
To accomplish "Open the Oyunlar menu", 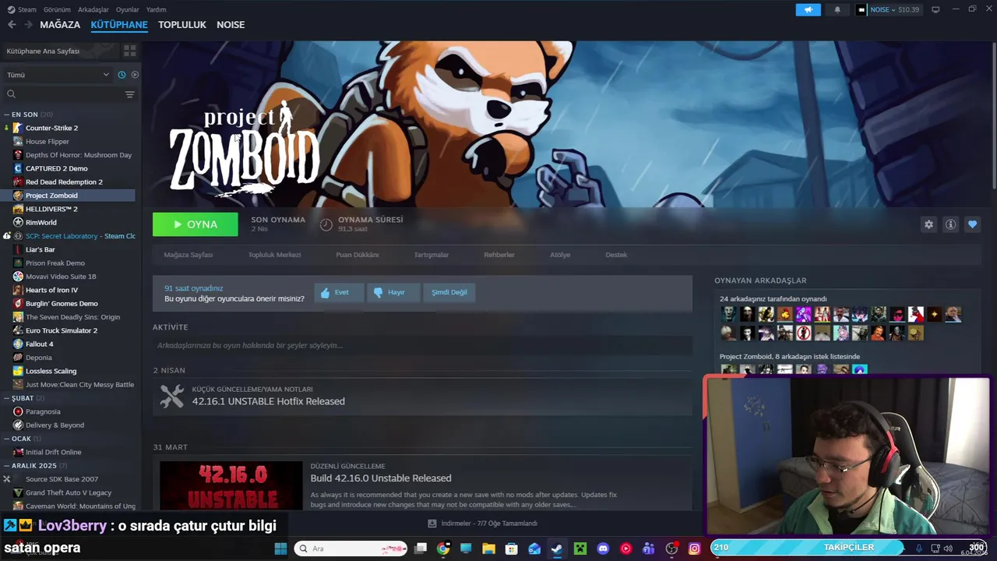I will (x=127, y=9).
